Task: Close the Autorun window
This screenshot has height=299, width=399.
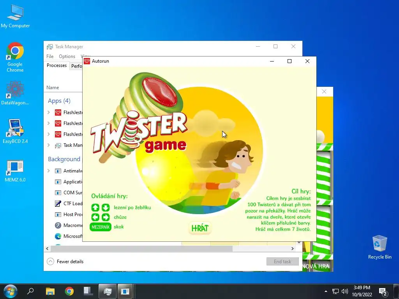Action: 307,61
